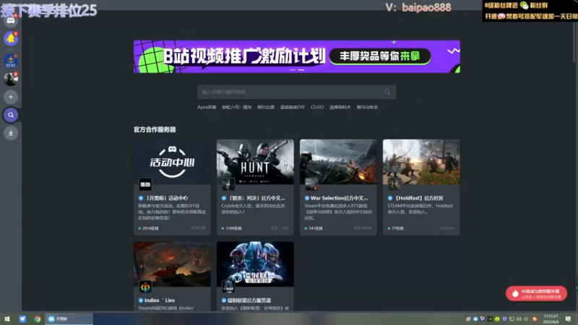Click the Indies' Lies server title
This screenshot has width=578, height=325.
point(160,300)
